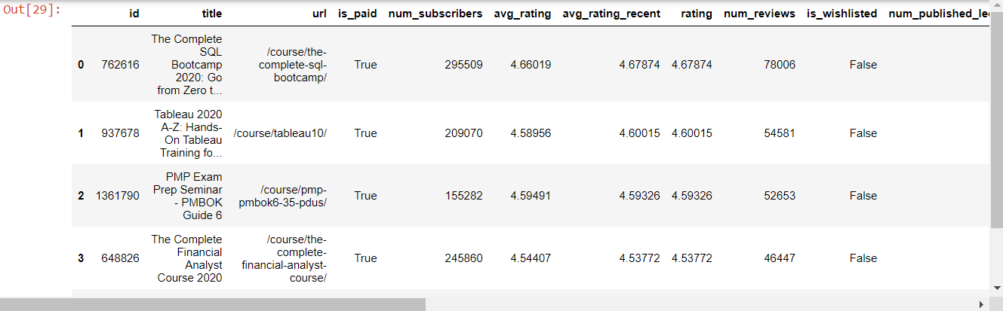Screen dimensions: 1003x311
Task: Click the 'is_paid' column header
Action: pyautogui.click(x=358, y=14)
